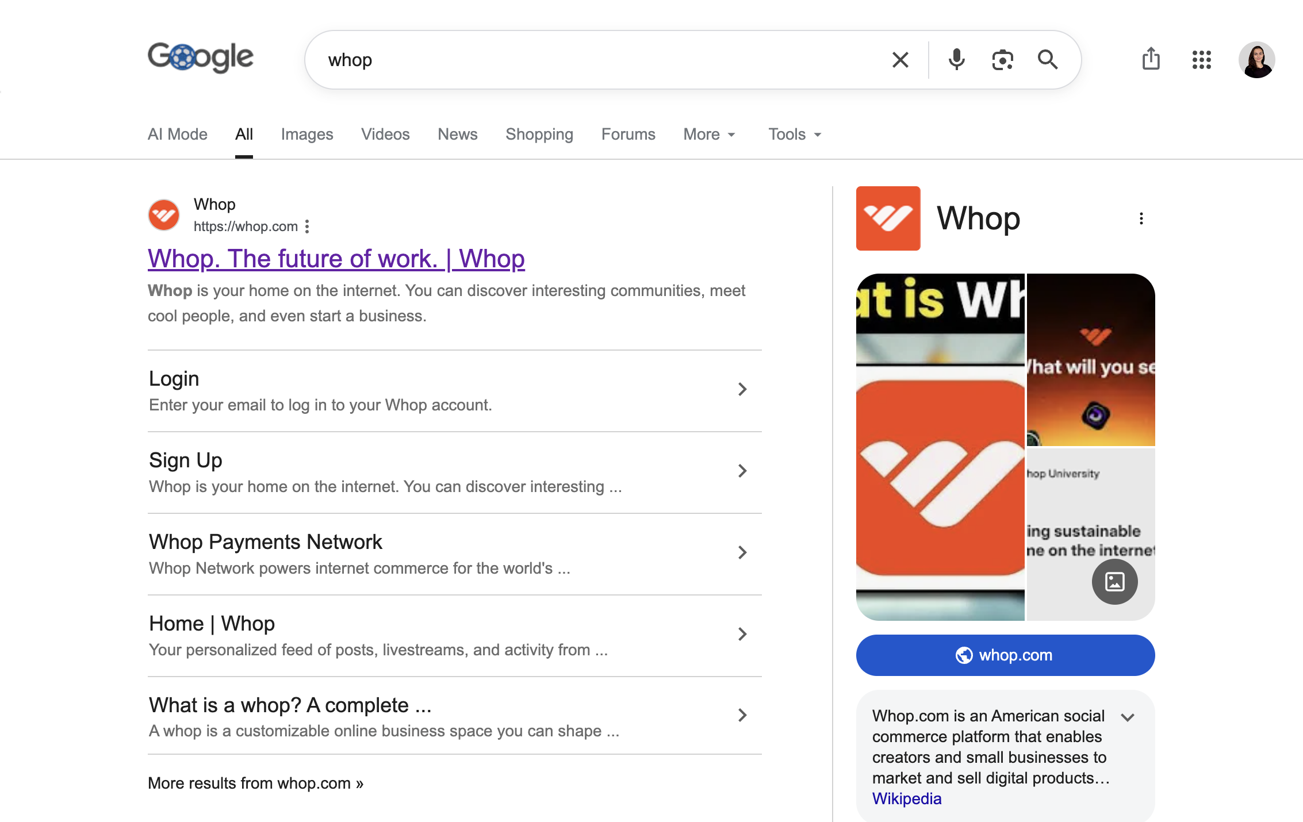Viewport: 1303px width, 822px height.
Task: Click the Login sitelink chevron
Action: coord(742,389)
